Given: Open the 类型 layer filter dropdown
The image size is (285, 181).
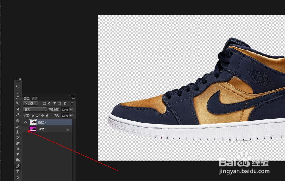Looking at the screenshot, I should 31,103.
